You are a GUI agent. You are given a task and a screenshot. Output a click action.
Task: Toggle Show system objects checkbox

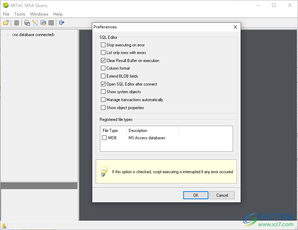pos(103,92)
